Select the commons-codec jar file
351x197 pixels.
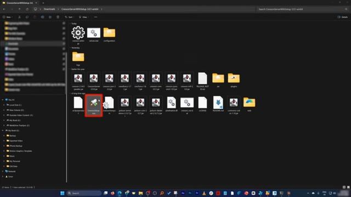(x=234, y=105)
